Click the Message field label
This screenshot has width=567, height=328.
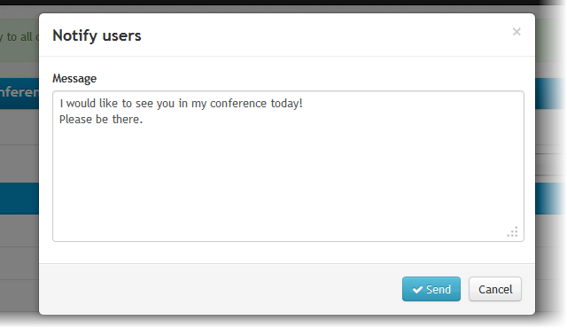pyautogui.click(x=74, y=79)
